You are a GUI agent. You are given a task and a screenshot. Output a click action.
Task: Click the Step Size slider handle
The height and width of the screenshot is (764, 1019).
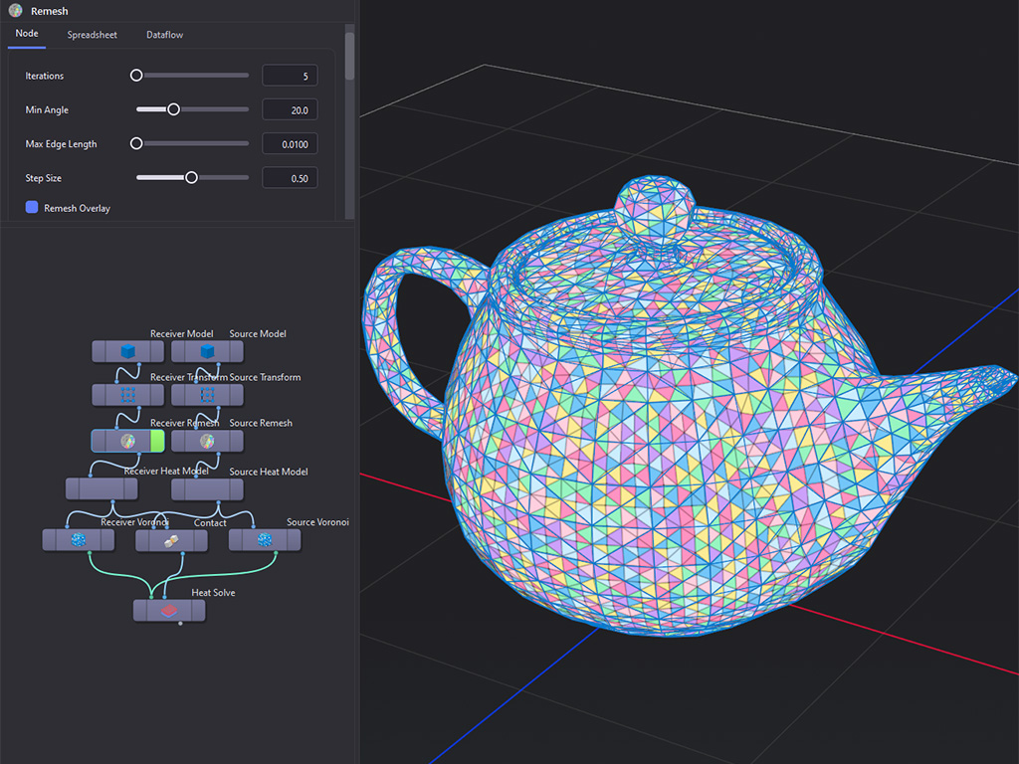[191, 177]
